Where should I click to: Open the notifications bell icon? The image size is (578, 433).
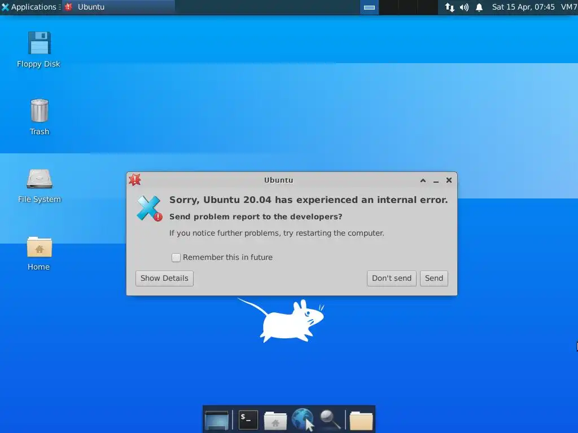[479, 7]
